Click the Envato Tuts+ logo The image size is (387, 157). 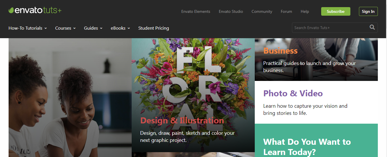[x=35, y=11]
